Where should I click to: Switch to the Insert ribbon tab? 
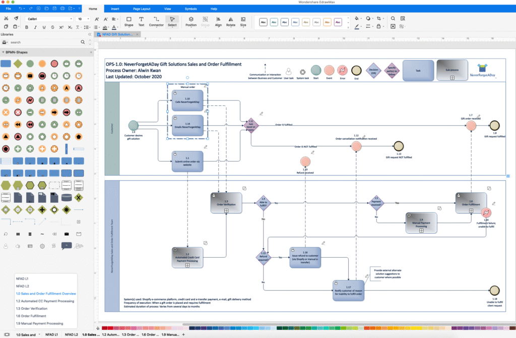(115, 9)
